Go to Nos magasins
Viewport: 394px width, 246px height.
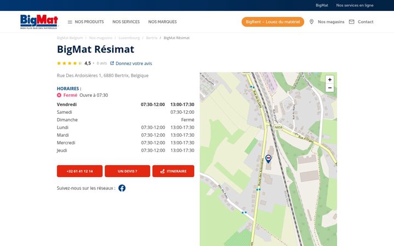click(x=331, y=22)
